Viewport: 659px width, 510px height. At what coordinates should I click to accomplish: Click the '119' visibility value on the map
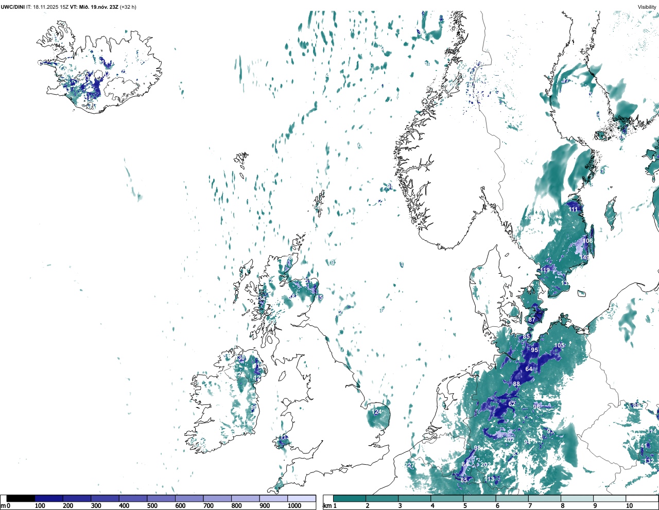[x=545, y=270]
